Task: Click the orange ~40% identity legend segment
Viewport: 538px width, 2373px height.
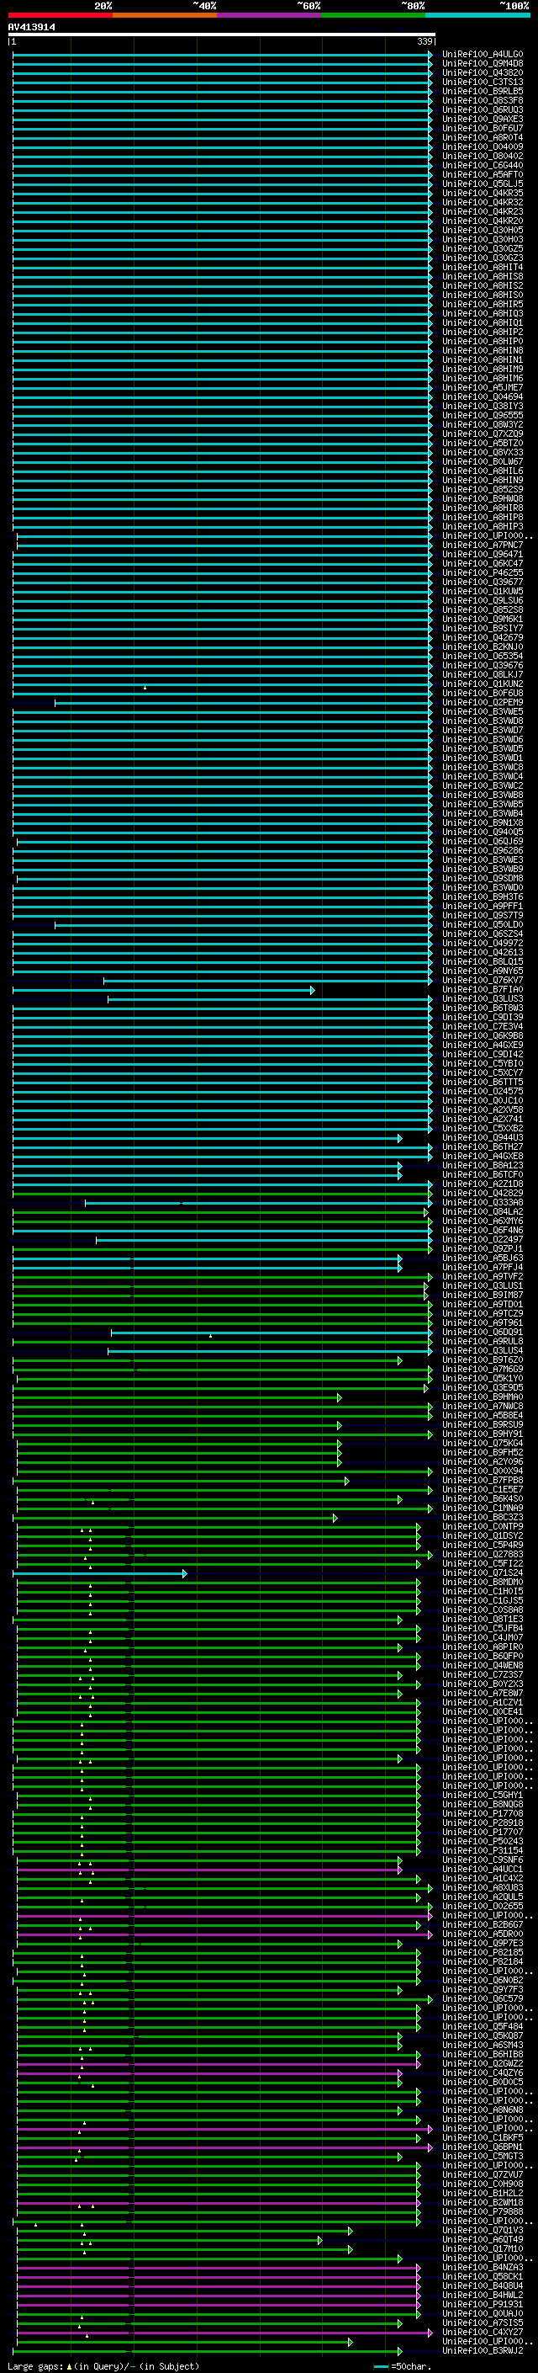Action: [165, 15]
